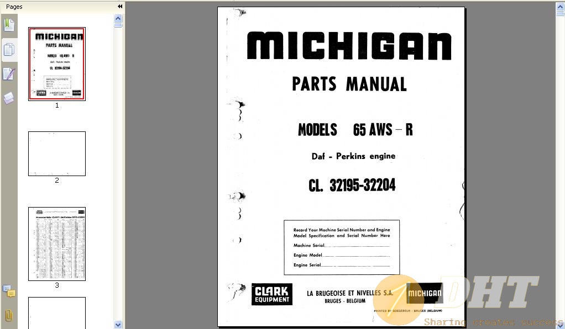Screen dimensions: 565x329
Task: Click the large MICHIGAN title on page
Action: pos(349,46)
